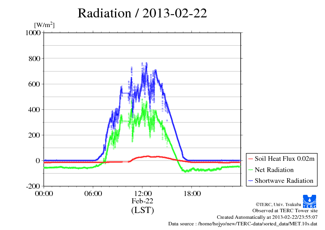
Task: Click the '1000' y-axis label
Action: pos(33,33)
